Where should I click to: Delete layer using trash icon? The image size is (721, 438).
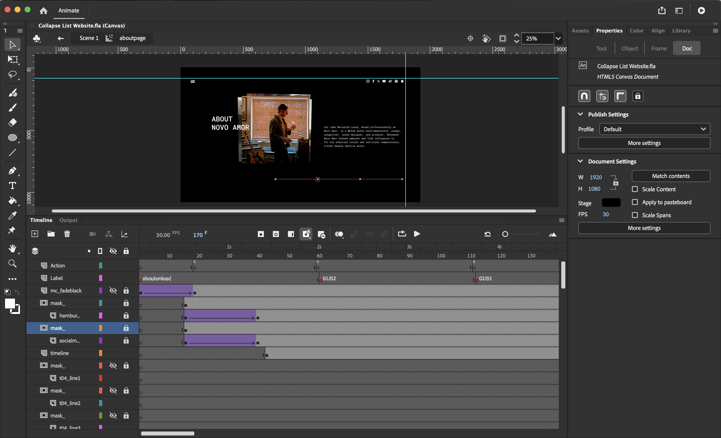(67, 234)
